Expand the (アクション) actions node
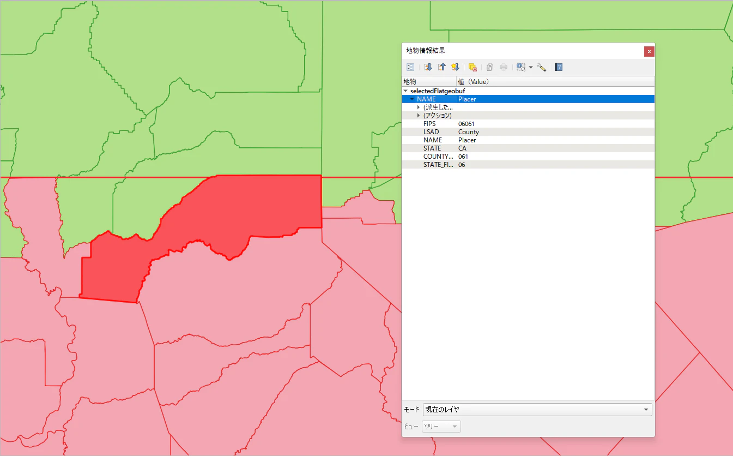This screenshot has height=456, width=733. tap(419, 116)
